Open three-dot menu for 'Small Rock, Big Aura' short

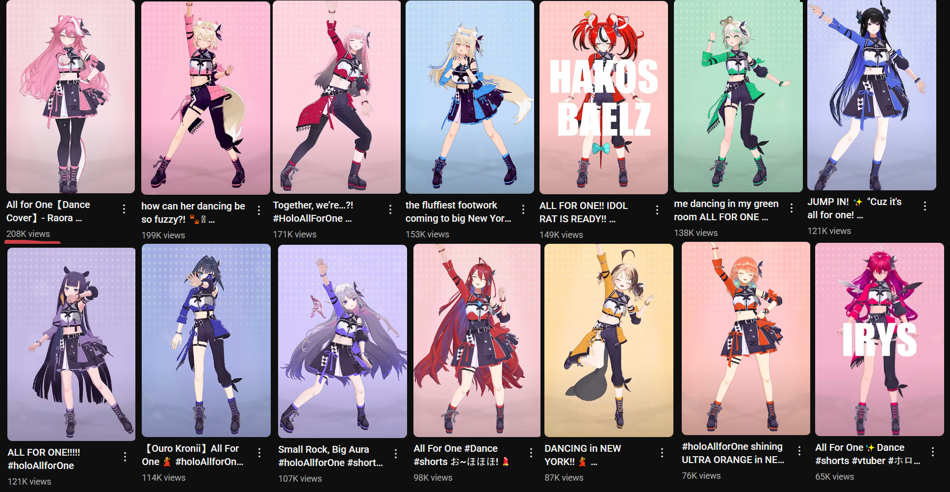pos(396,454)
